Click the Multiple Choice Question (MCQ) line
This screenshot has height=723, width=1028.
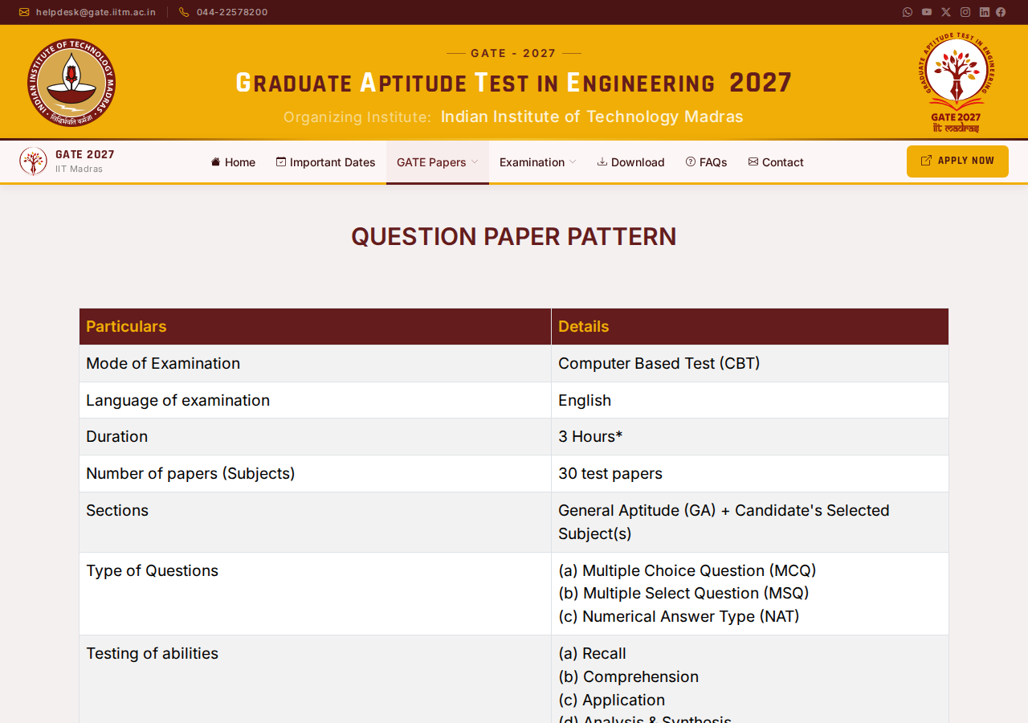(687, 571)
